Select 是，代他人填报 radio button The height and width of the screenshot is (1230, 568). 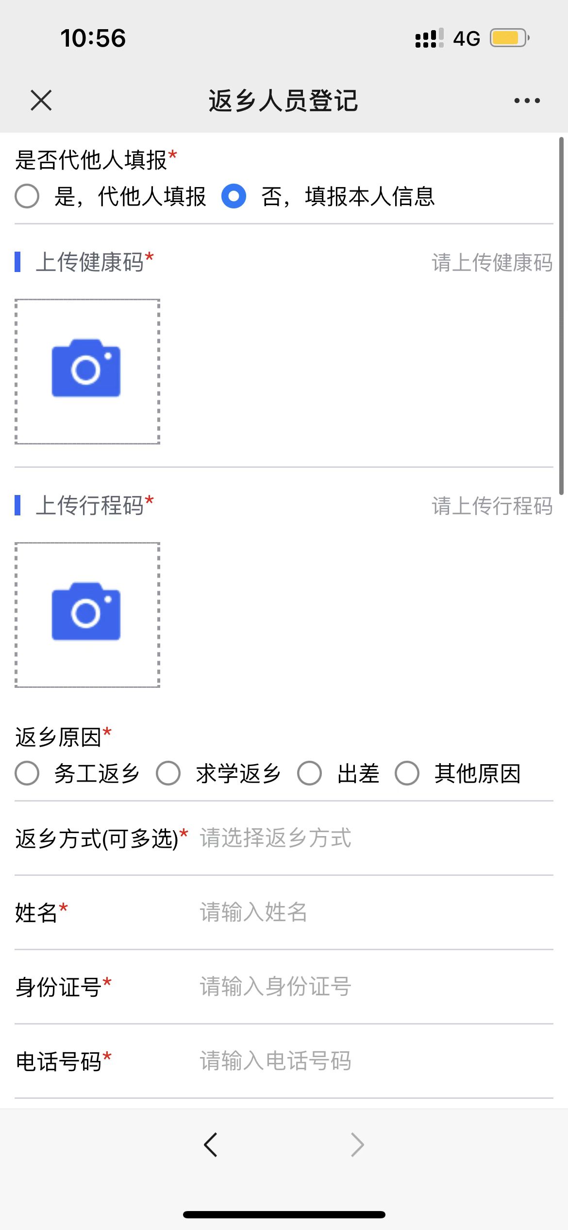pyautogui.click(x=27, y=196)
